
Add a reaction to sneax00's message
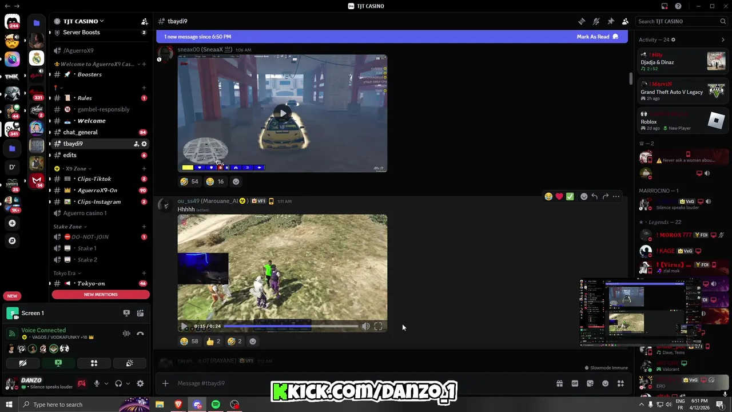pyautogui.click(x=236, y=181)
